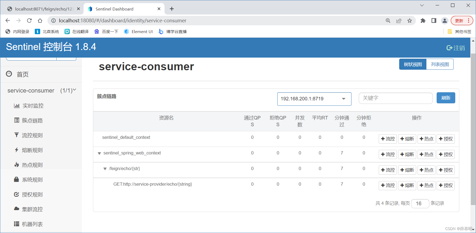Reload the current page
Image resolution: width=476 pixels, height=233 pixels.
tap(29, 20)
